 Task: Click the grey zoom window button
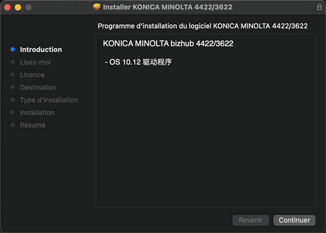point(28,8)
